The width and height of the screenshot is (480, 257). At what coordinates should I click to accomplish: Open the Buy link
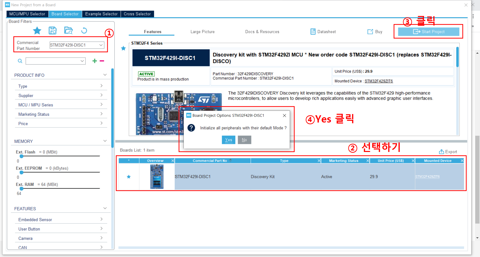point(375,32)
